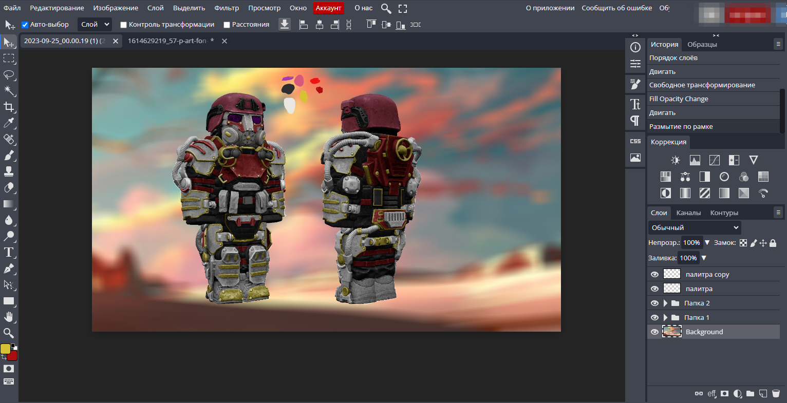Open the yellow foreground color swatch
The height and width of the screenshot is (403, 787).
[x=5, y=349]
